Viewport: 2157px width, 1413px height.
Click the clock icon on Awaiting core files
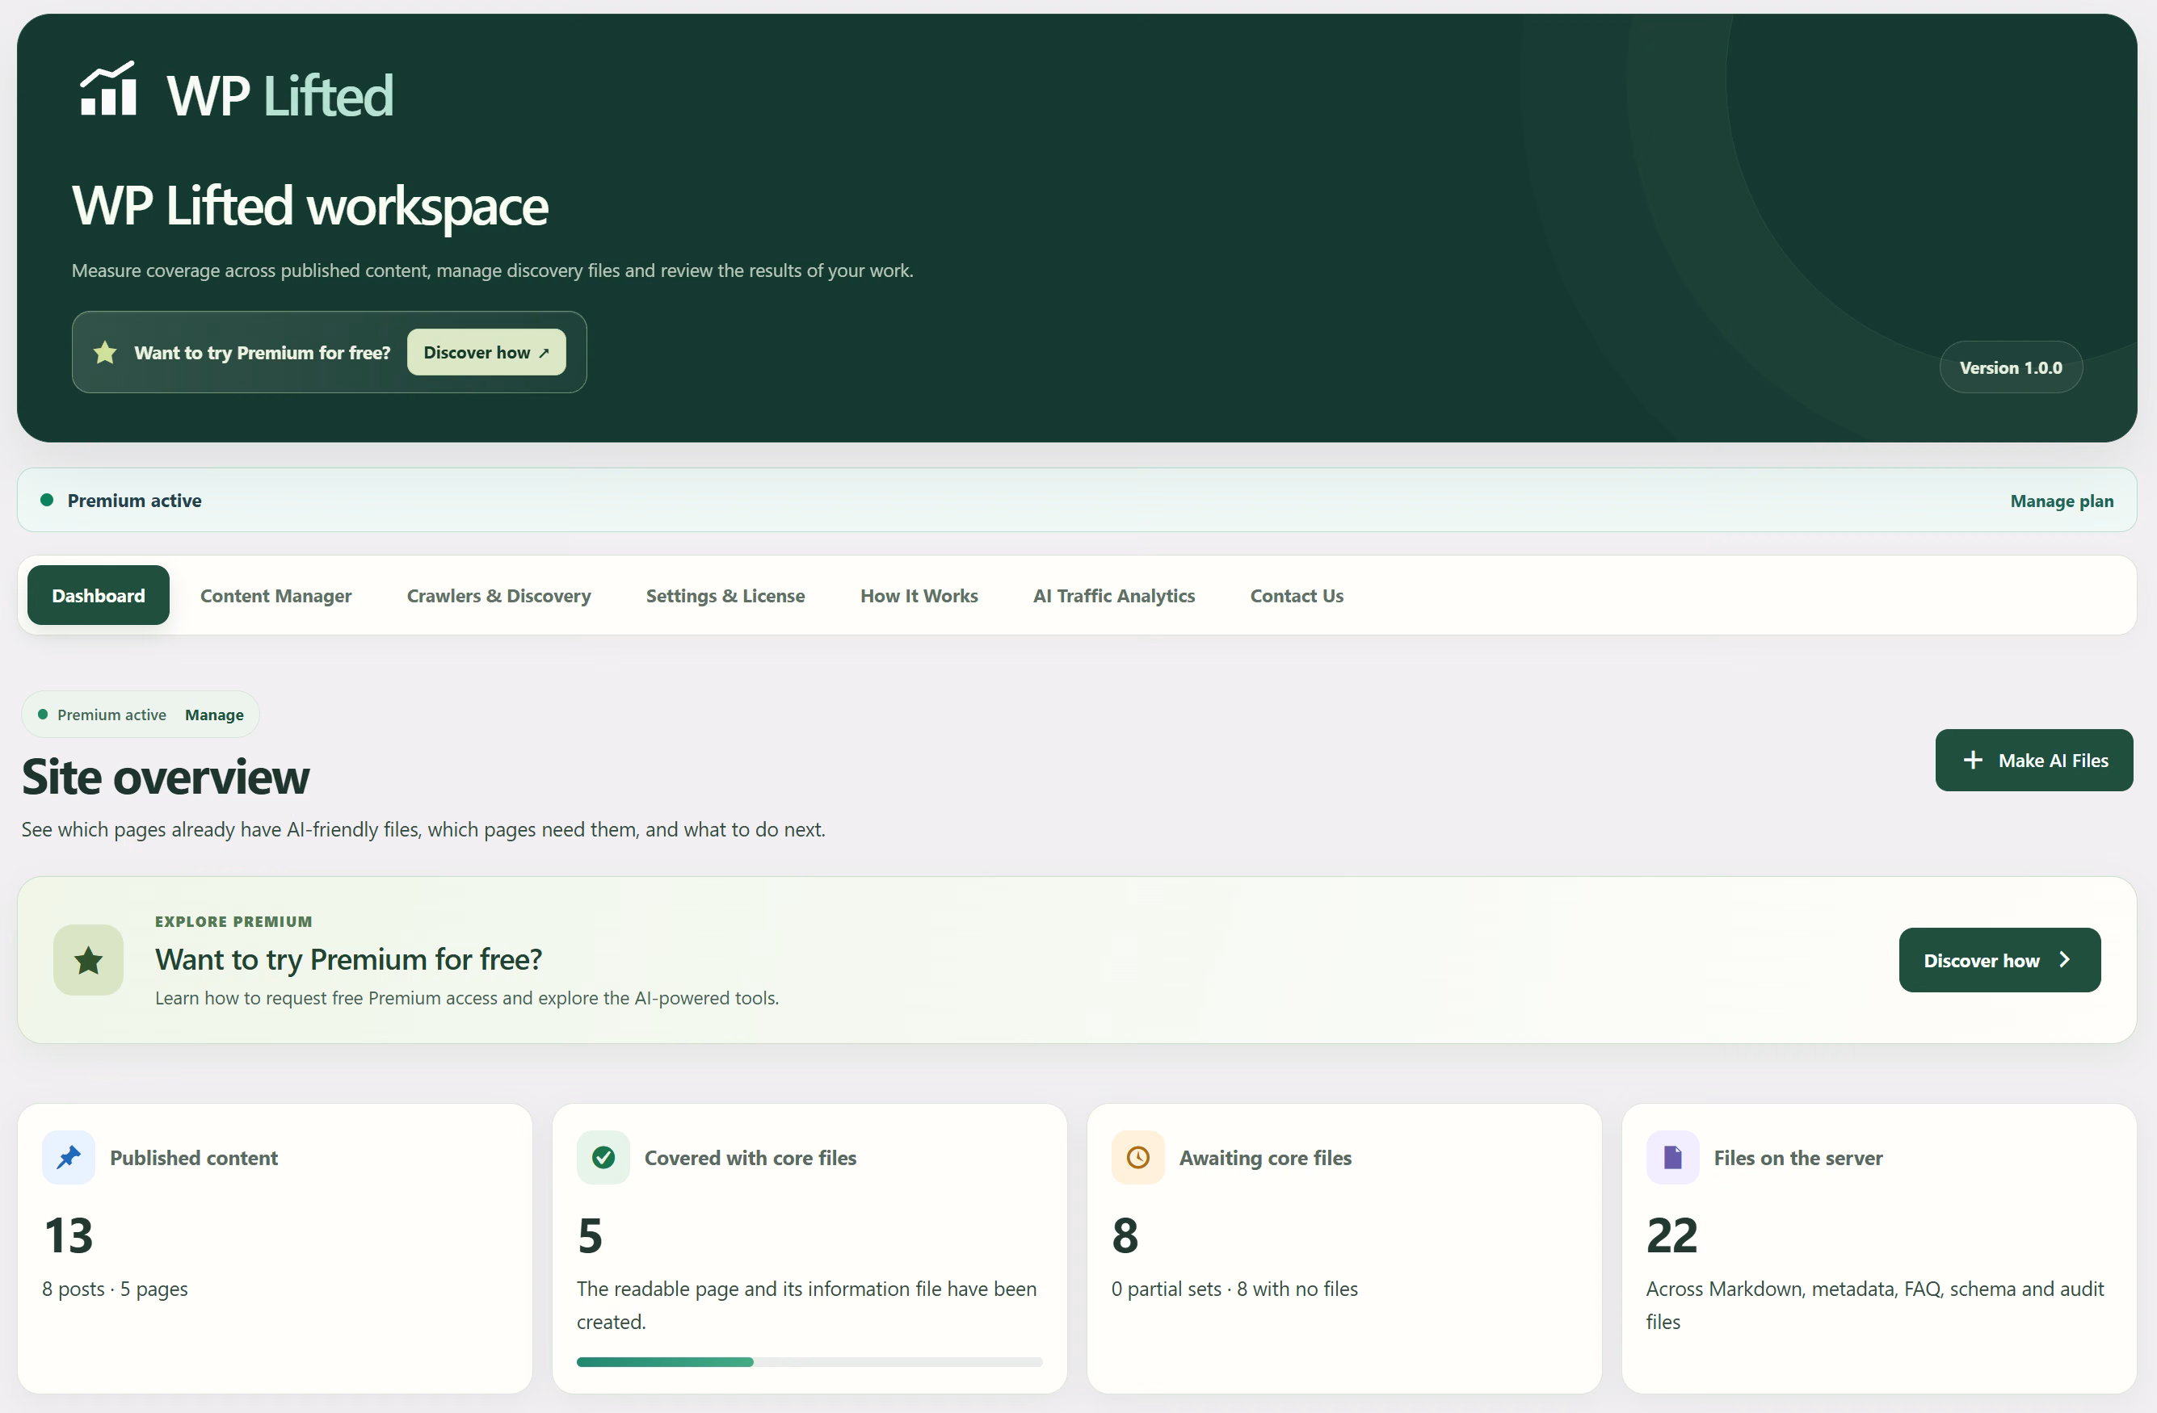tap(1138, 1158)
